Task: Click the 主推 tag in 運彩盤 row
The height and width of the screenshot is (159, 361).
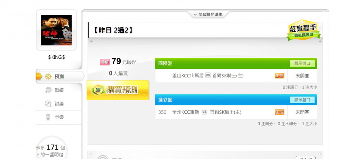Action: (279, 112)
